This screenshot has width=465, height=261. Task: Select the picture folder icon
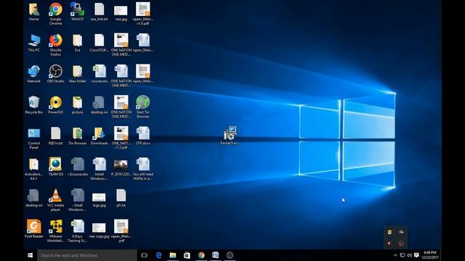[x=78, y=104]
